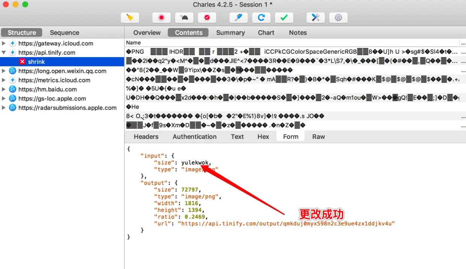
Task: Open the Hex response tab
Action: [263, 137]
